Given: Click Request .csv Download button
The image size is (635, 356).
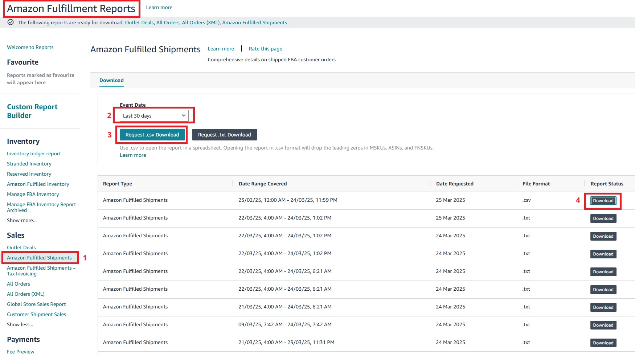Looking at the screenshot, I should 152,135.
